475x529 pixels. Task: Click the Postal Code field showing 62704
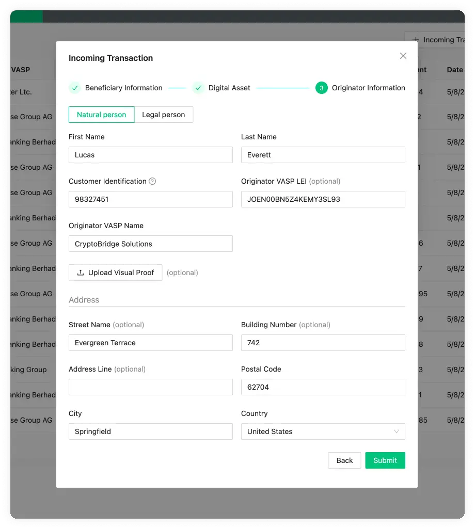pos(323,387)
